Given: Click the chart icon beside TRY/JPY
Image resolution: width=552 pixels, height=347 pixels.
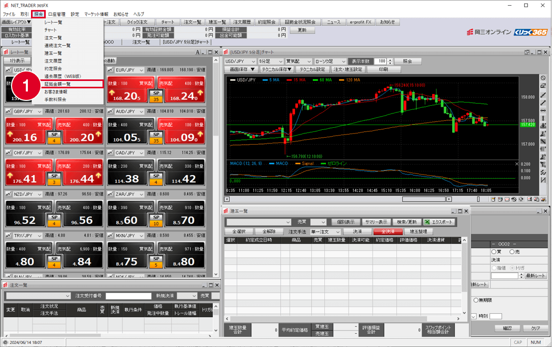Looking at the screenshot, I should [8, 236].
